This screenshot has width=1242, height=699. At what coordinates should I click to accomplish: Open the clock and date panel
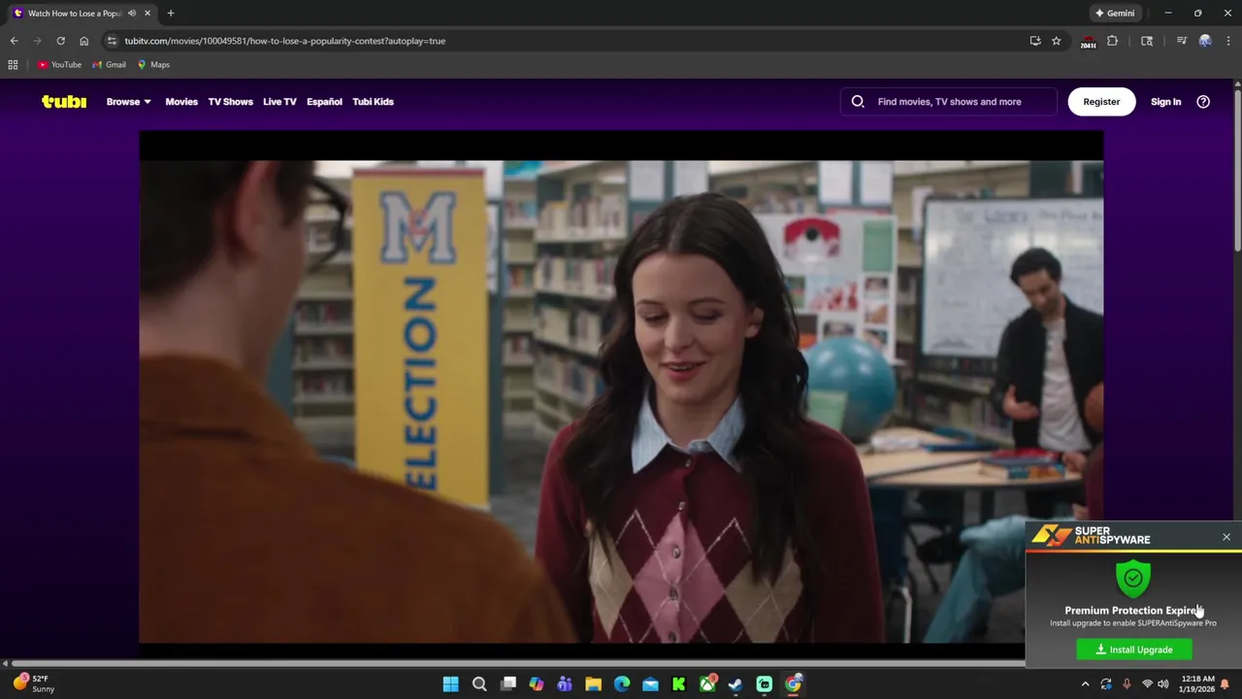coord(1198,684)
